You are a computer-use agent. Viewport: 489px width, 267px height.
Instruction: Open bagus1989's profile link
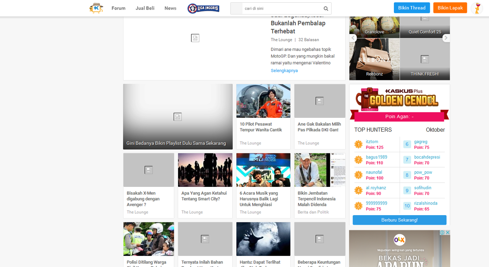click(377, 157)
